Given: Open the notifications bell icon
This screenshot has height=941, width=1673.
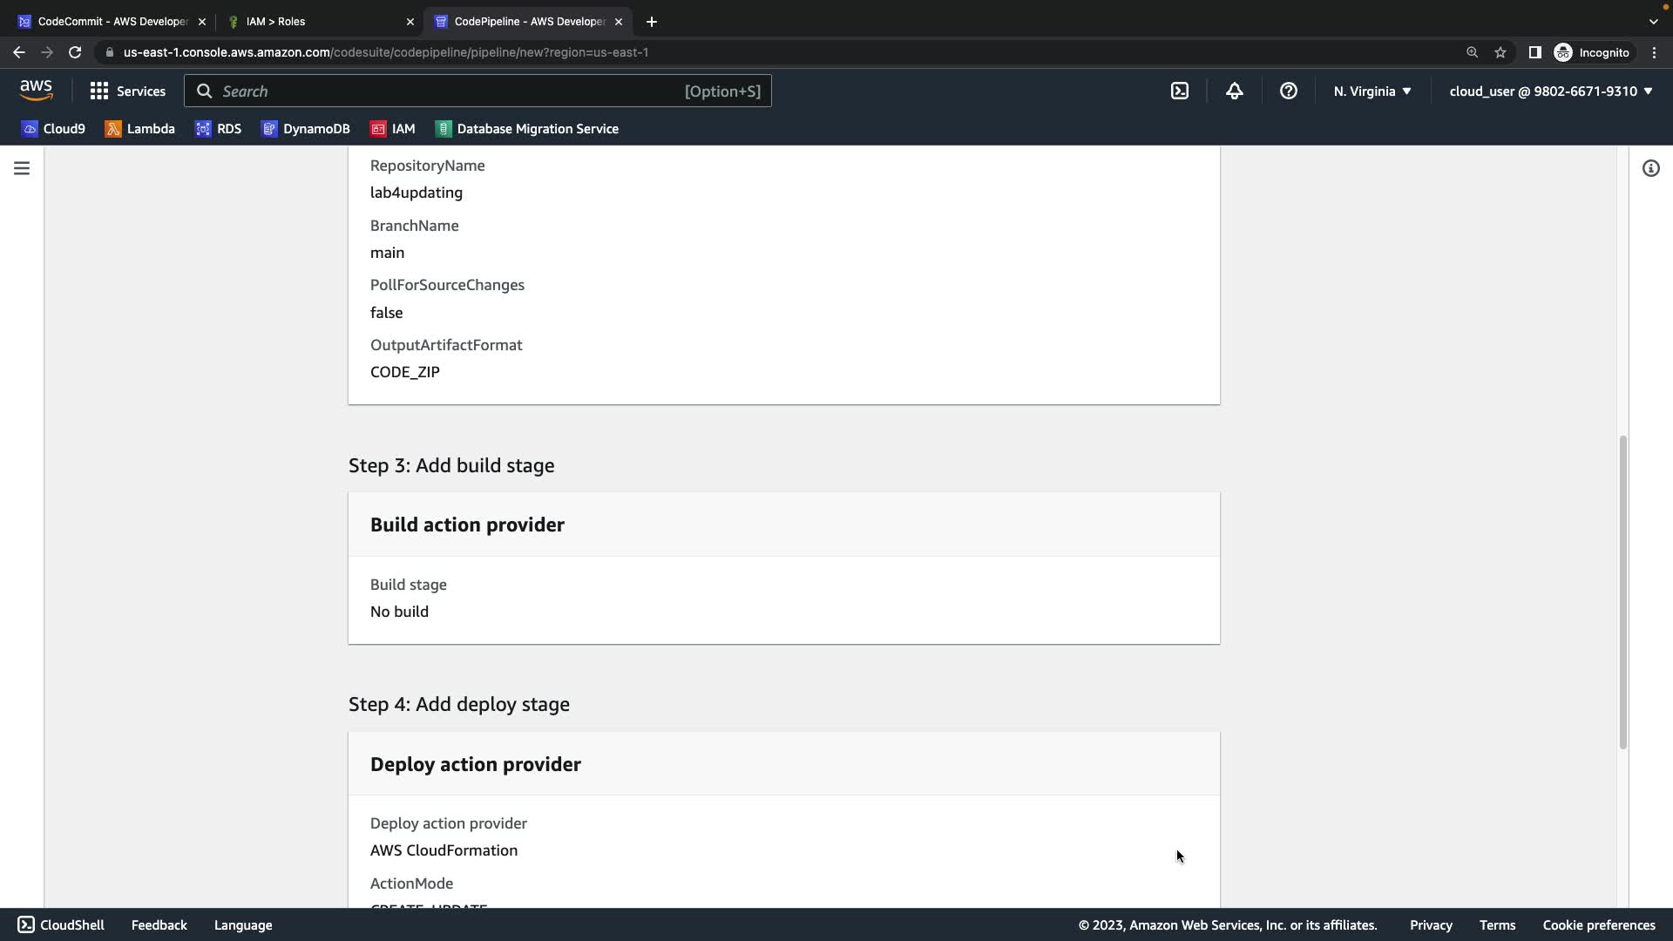Looking at the screenshot, I should [x=1234, y=91].
